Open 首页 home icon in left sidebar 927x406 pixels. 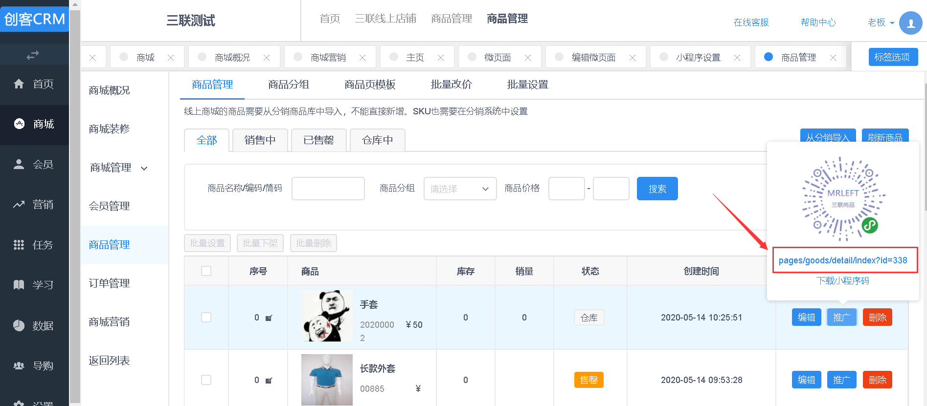[x=19, y=84]
